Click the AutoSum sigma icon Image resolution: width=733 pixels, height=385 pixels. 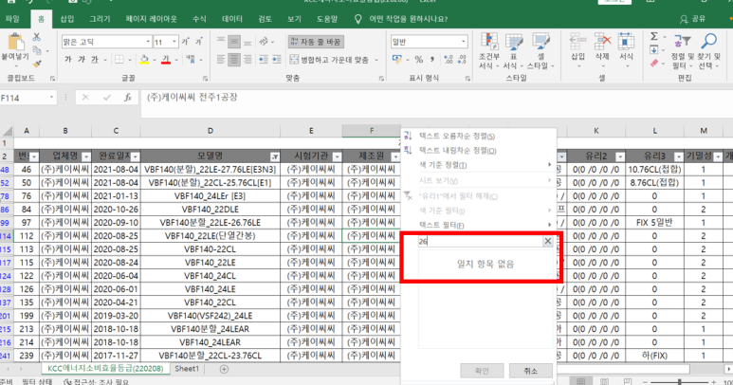(654, 36)
